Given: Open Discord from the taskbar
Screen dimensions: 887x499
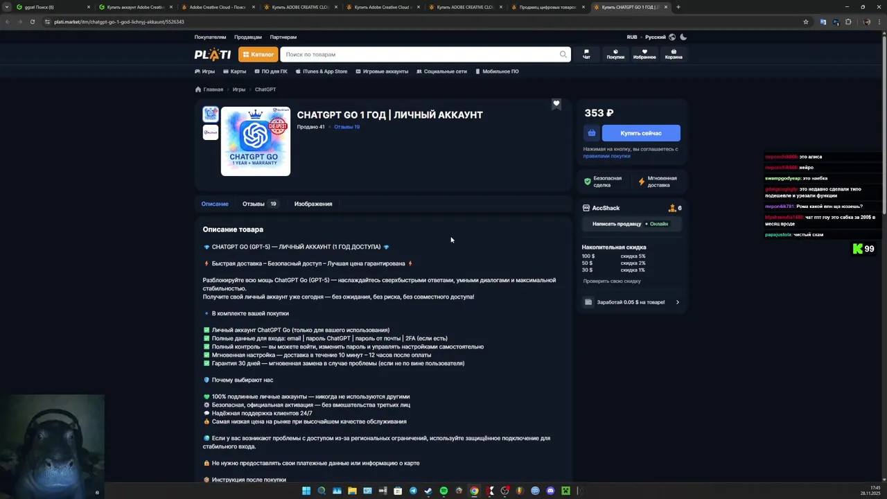Looking at the screenshot, I should click(x=550, y=491).
